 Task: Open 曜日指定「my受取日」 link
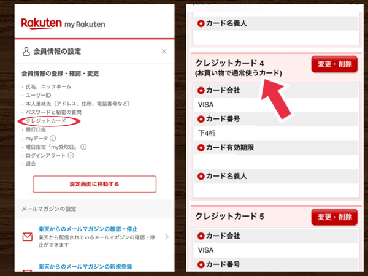[52, 147]
